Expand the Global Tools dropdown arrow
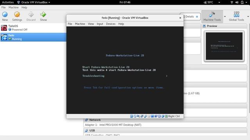Screen dimensions: 250x140 (x=248, y=16)
